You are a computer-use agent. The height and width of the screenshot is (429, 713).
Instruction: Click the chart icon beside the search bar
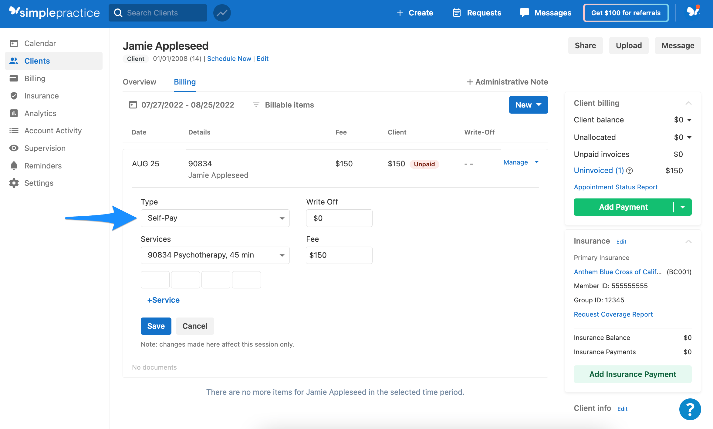(222, 13)
